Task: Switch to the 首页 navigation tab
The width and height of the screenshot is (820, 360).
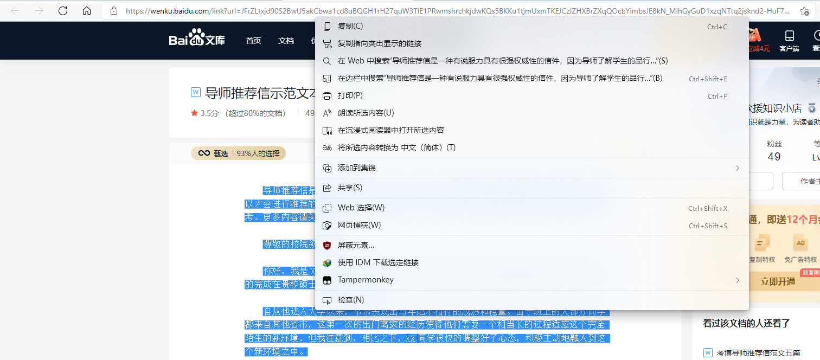Action: tap(253, 40)
